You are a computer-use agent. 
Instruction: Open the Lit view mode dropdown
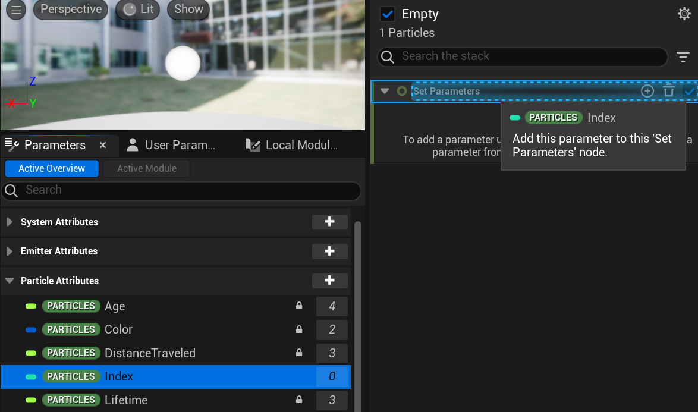point(138,10)
